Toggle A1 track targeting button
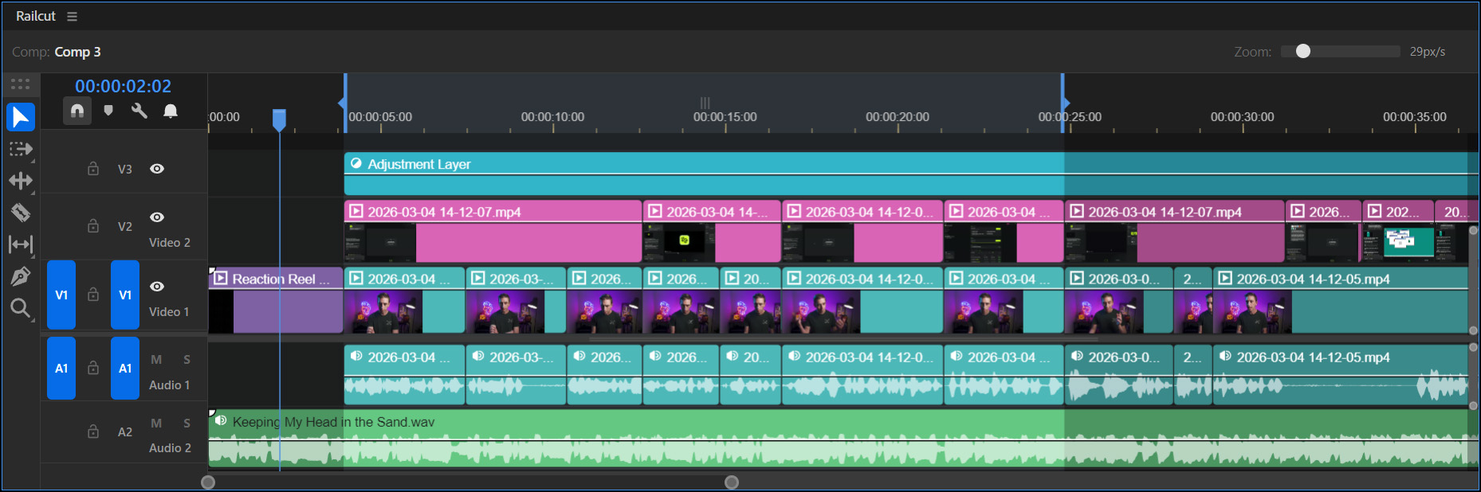The image size is (1481, 492). 125,368
